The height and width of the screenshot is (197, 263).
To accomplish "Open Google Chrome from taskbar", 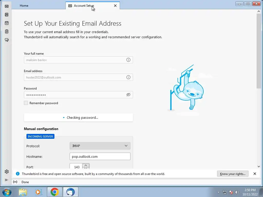I will (54, 192).
